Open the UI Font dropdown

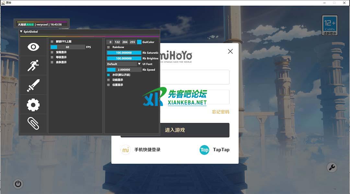point(124,64)
